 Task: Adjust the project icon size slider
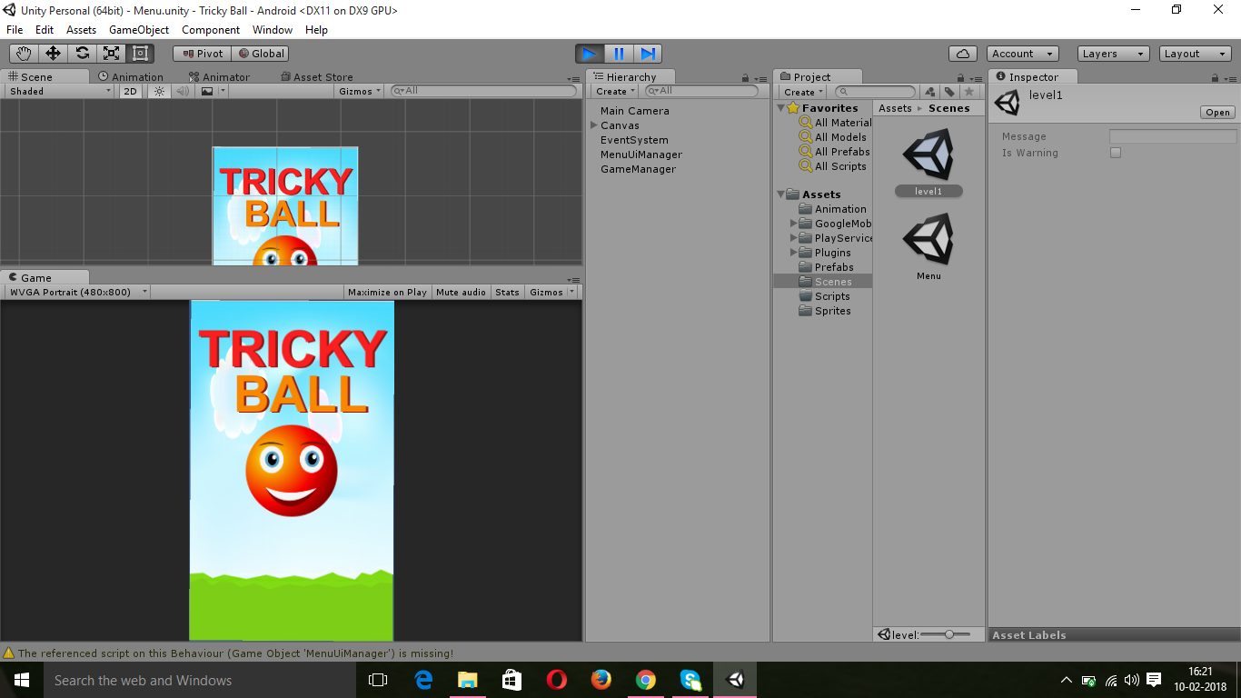(948, 634)
